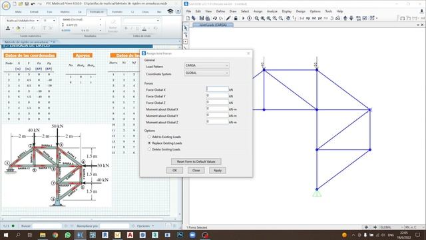This screenshot has width=426, height=240.
Task: Click the Mathcad Buscar search field
Action: 47,226
